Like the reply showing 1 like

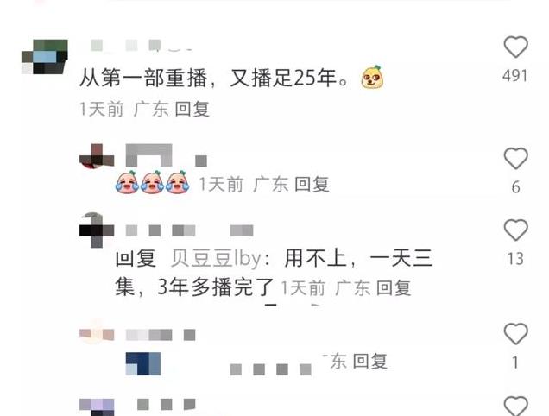tap(515, 334)
